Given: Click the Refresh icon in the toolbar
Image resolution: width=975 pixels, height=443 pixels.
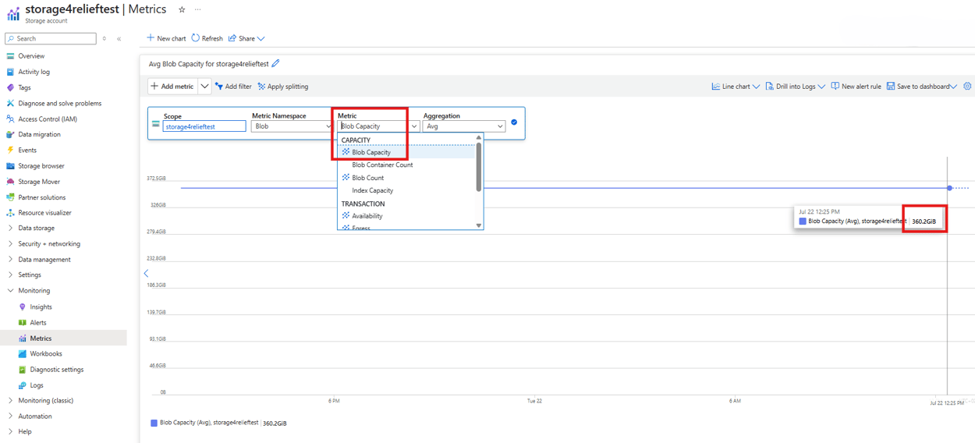Looking at the screenshot, I should pyautogui.click(x=196, y=38).
